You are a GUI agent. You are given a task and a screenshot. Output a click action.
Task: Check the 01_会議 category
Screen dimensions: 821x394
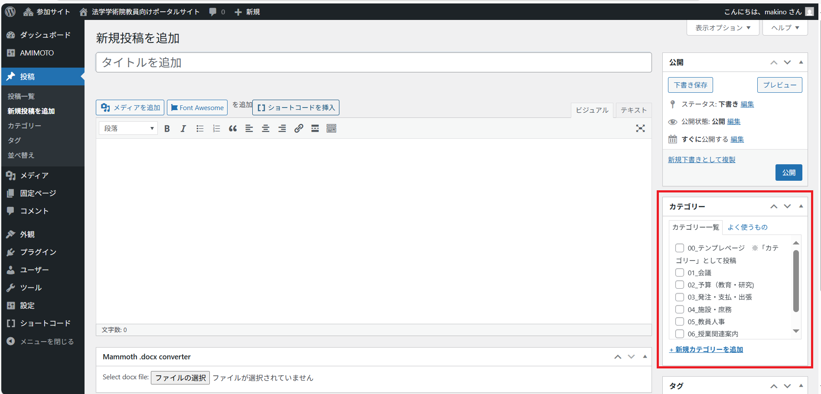[680, 273]
